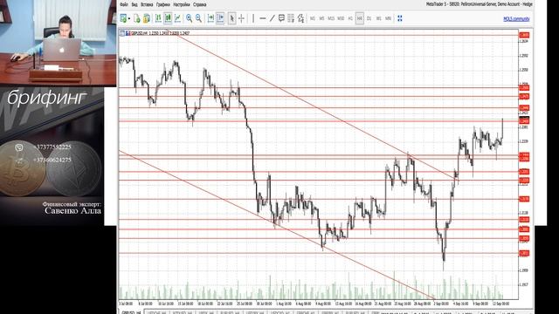Click the GBPUSD,H4 chart title icon
The width and height of the screenshot is (559, 314).
(x=128, y=33)
